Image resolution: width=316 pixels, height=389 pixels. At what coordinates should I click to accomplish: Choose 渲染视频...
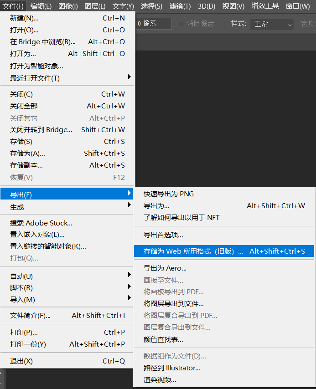(224, 380)
